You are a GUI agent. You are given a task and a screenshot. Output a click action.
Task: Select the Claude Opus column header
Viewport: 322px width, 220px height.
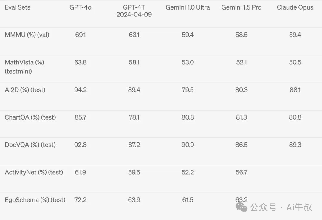point(295,7)
